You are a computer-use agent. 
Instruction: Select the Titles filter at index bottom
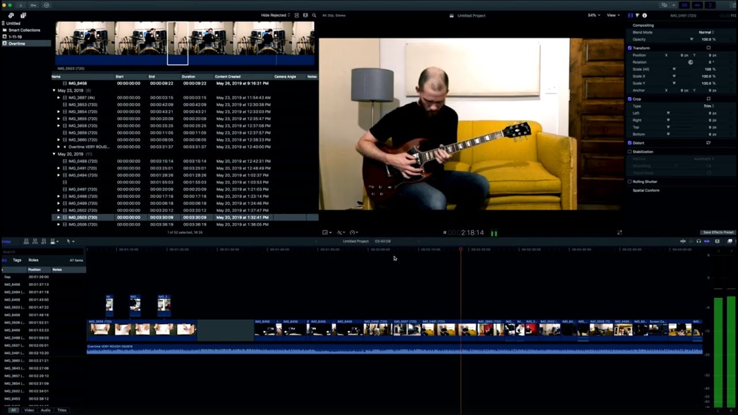(x=62, y=410)
